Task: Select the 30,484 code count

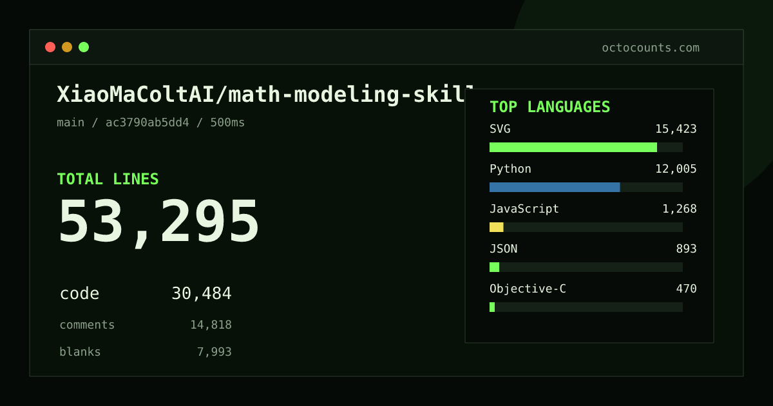Action: point(202,294)
